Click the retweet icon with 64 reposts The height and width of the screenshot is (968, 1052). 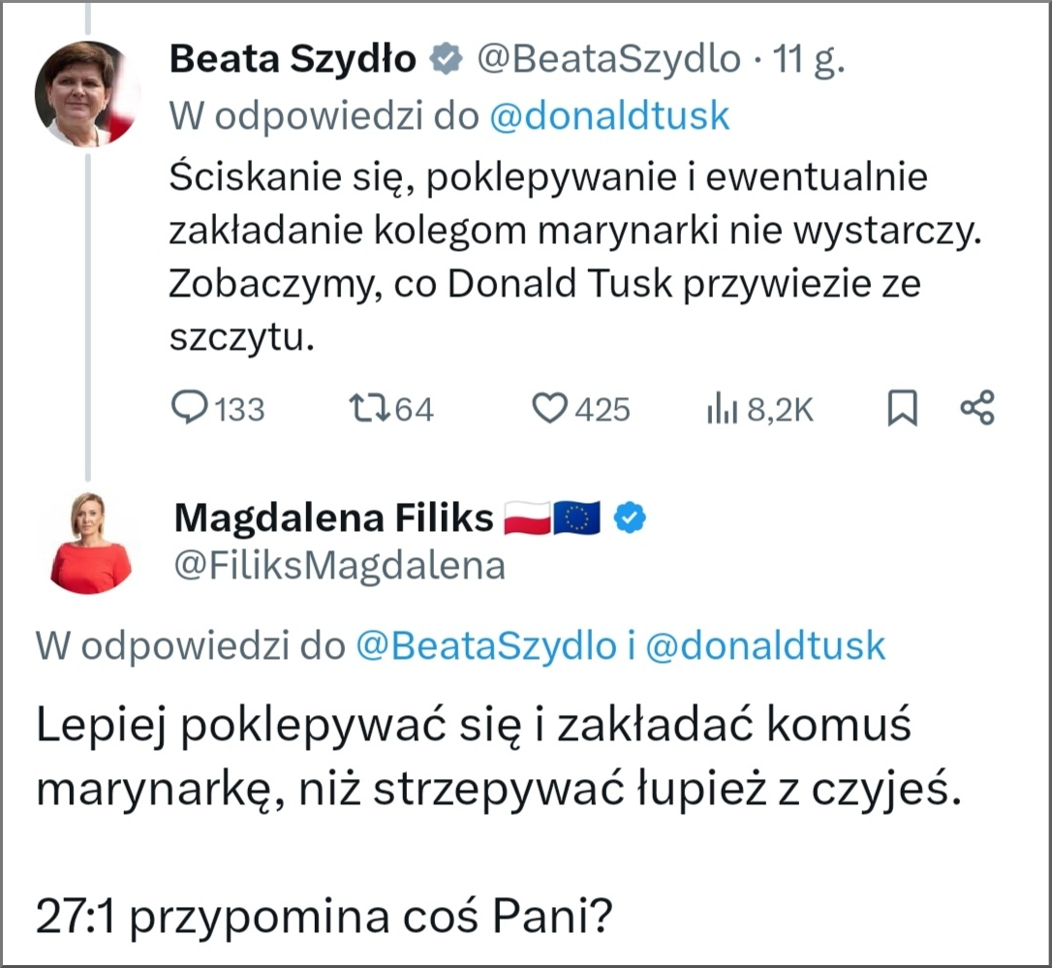pyautogui.click(x=367, y=409)
